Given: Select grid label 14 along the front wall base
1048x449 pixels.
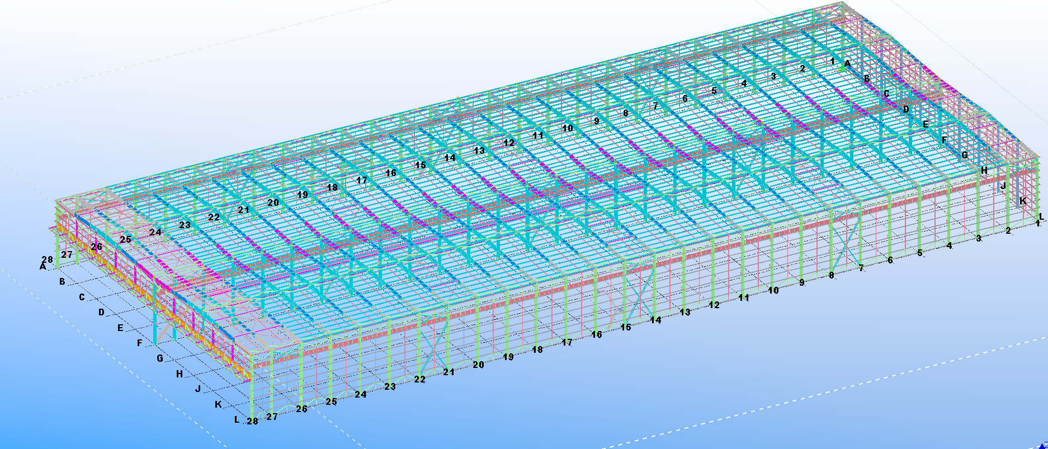Looking at the screenshot, I should [x=655, y=320].
